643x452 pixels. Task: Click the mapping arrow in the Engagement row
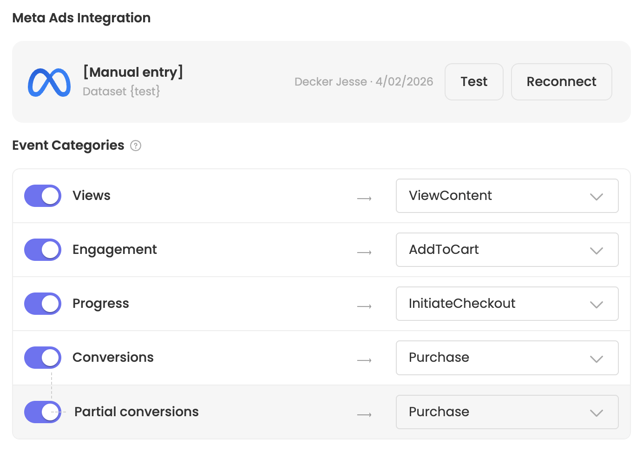coord(364,253)
